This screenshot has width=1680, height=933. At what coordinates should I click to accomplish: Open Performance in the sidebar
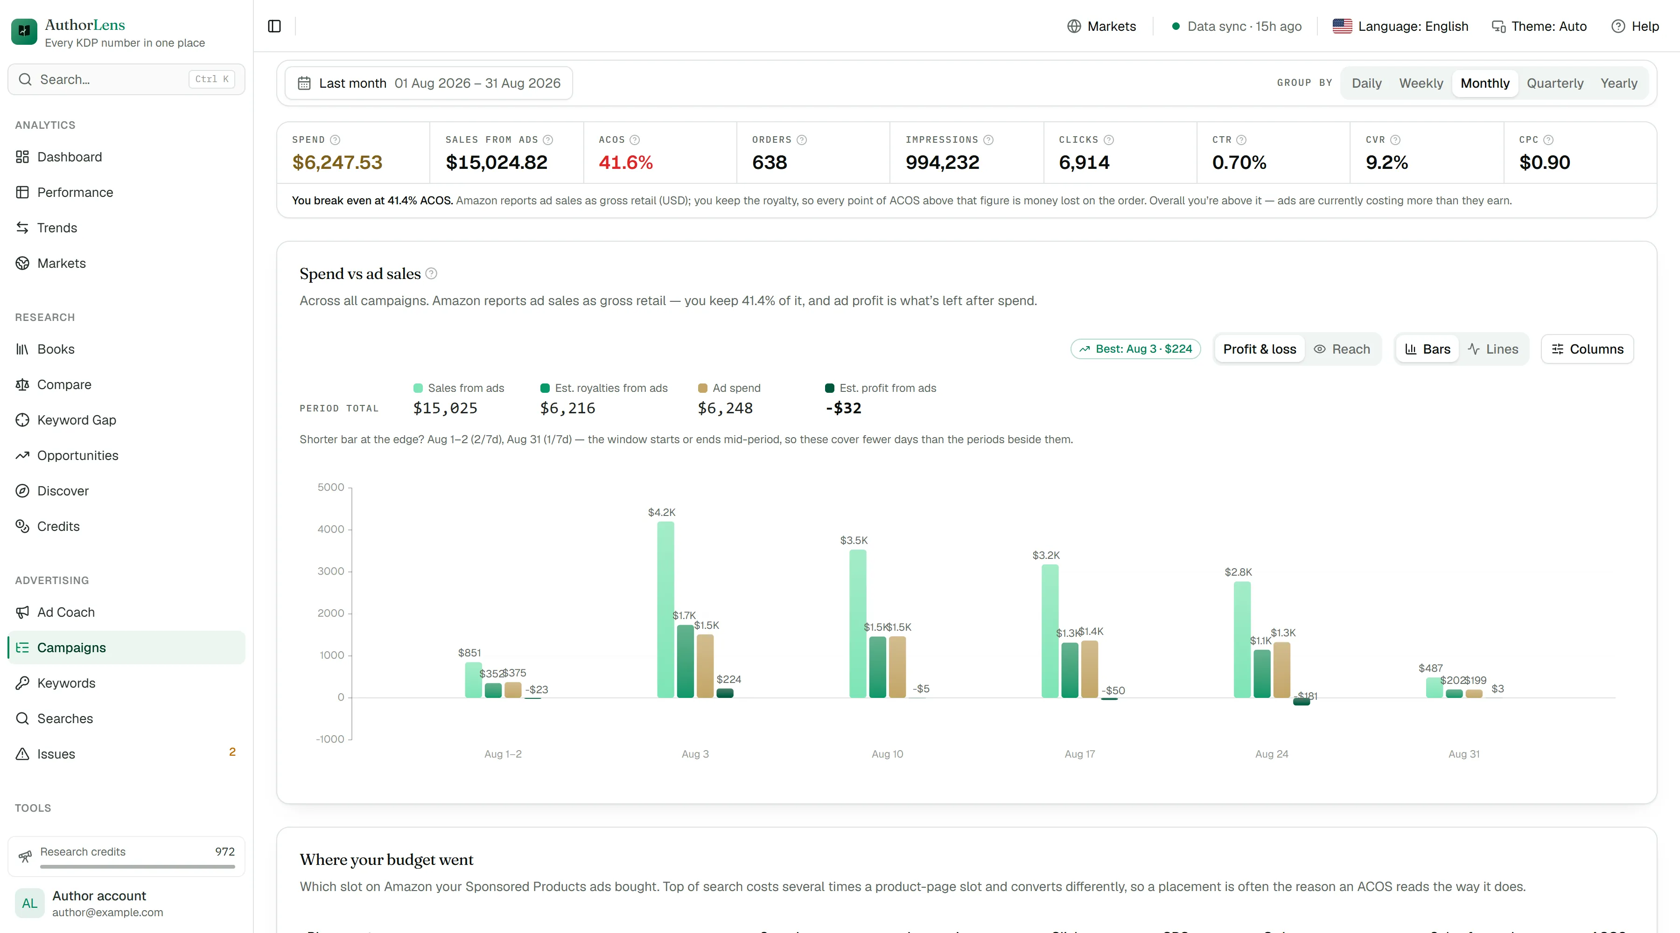[126, 192]
